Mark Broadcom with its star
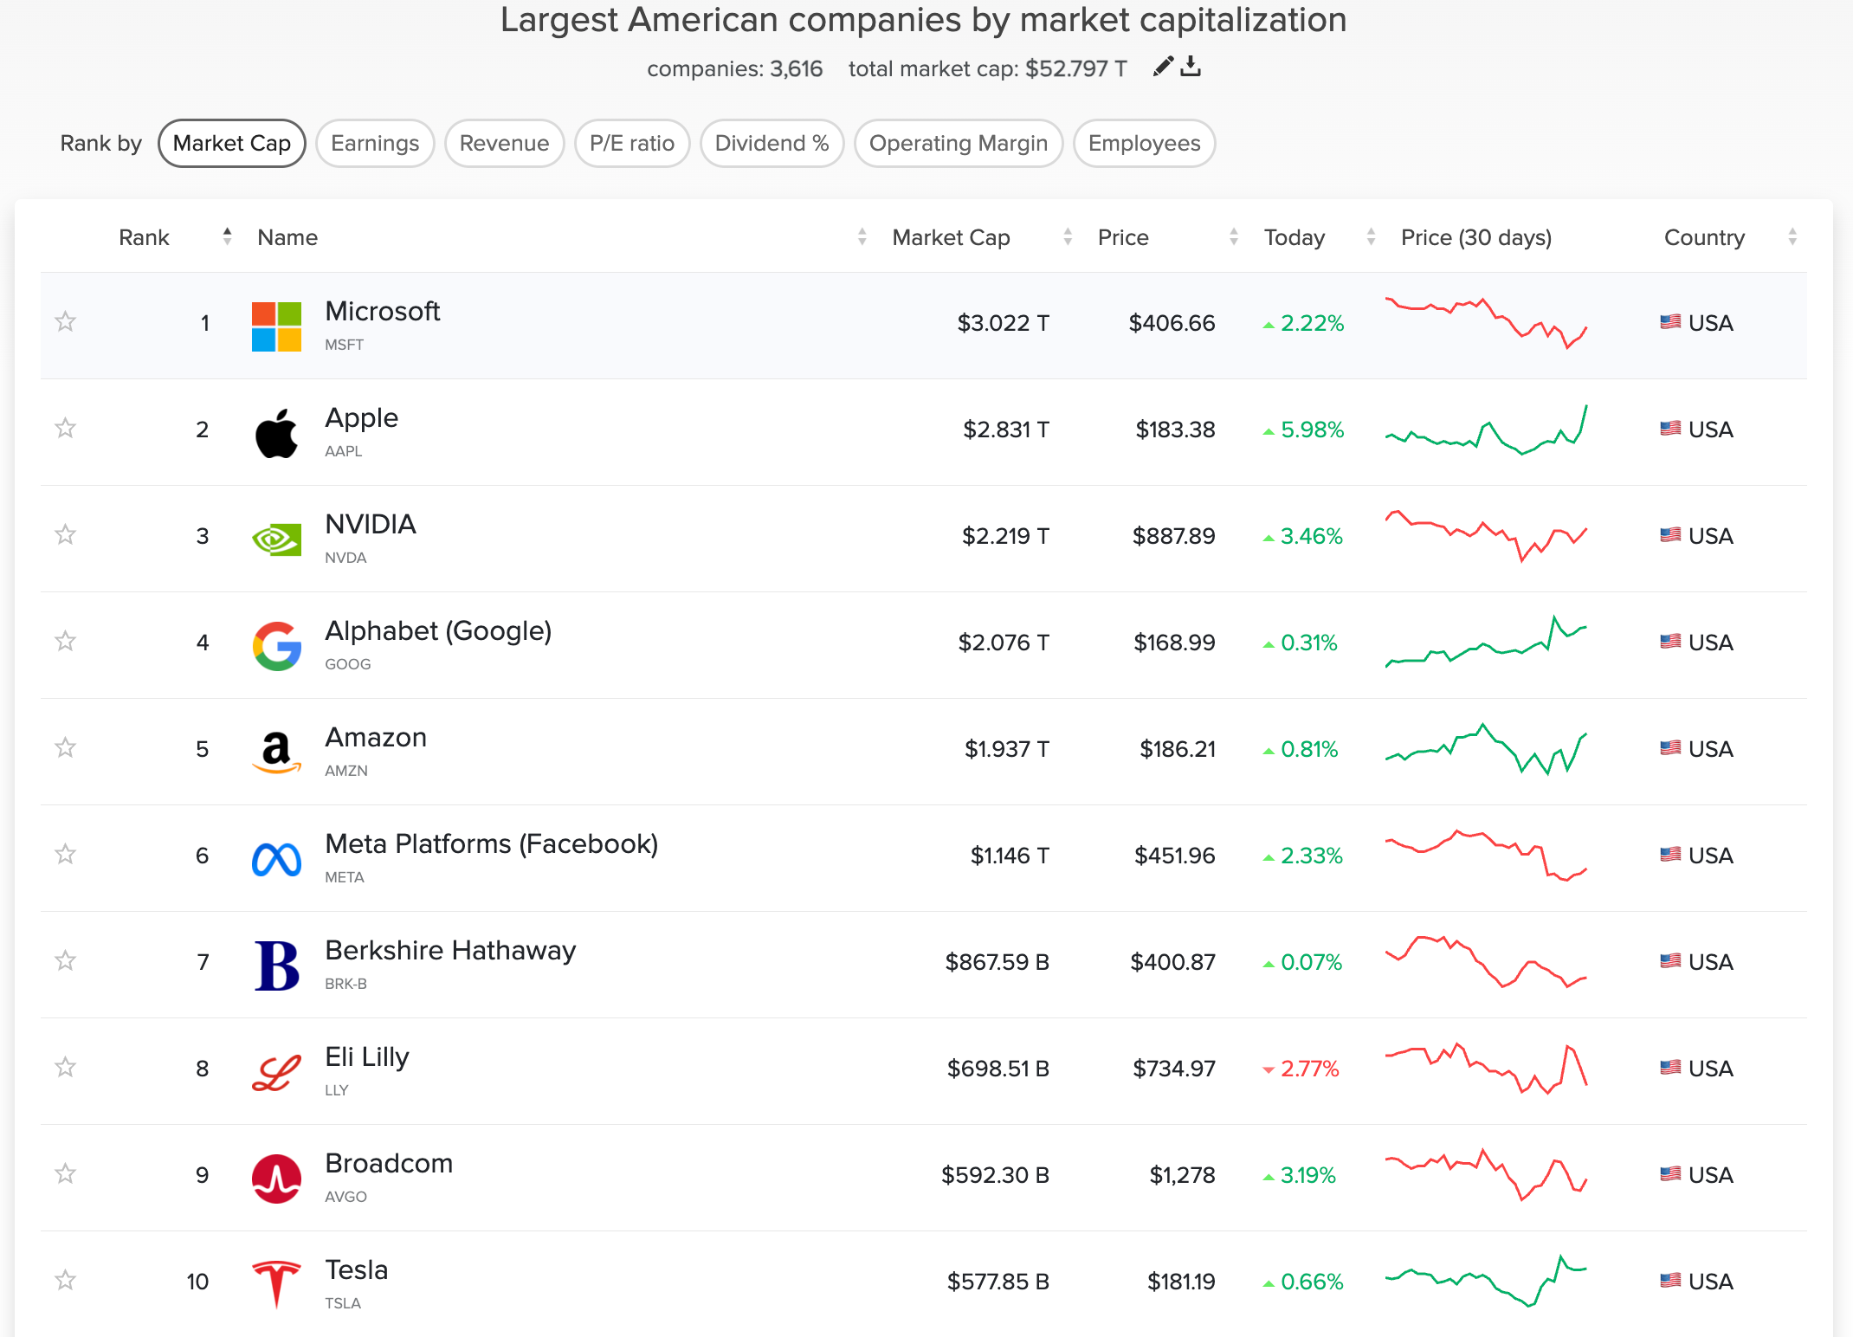 pos(66,1174)
